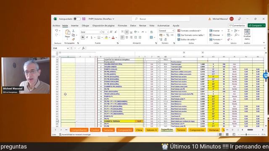Adjust the zoom slider in status bar
Screen dimensions: 269x151
pos(246,135)
